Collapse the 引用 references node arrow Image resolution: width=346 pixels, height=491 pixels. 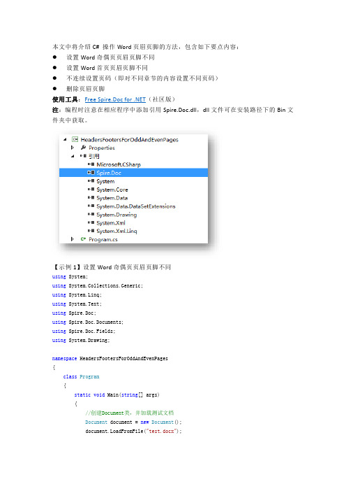click(x=73, y=156)
